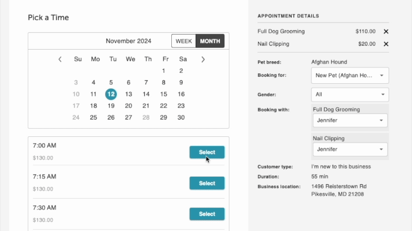Screen dimensions: 412x231
Task: Open the Gender dropdown
Action: pos(350,94)
